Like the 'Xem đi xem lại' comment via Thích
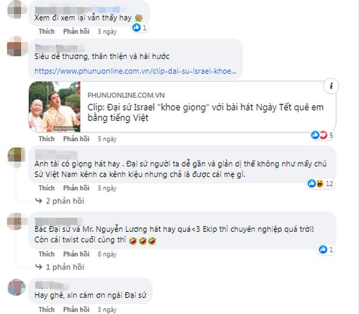This screenshot has height=314, width=359. tap(46, 31)
